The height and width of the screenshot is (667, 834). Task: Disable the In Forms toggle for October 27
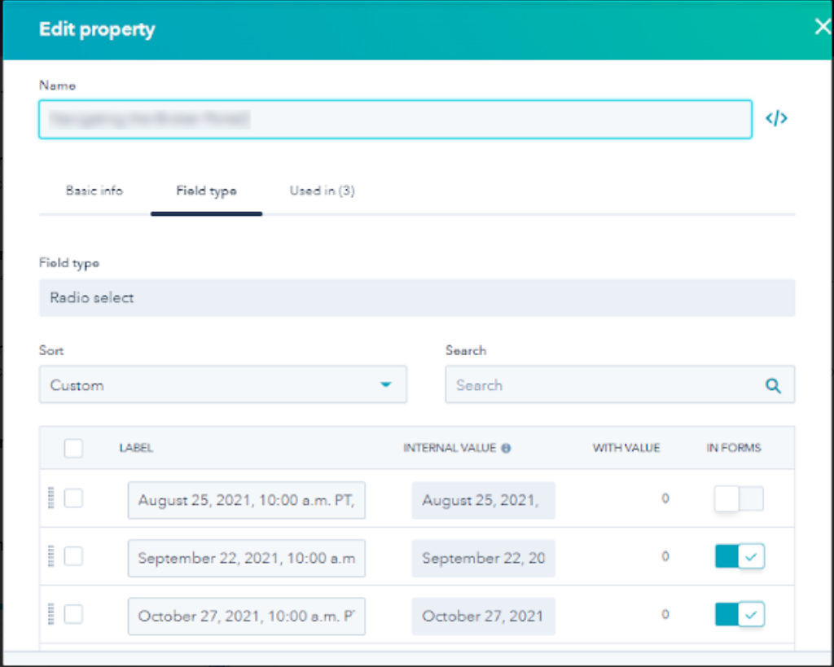tap(739, 616)
